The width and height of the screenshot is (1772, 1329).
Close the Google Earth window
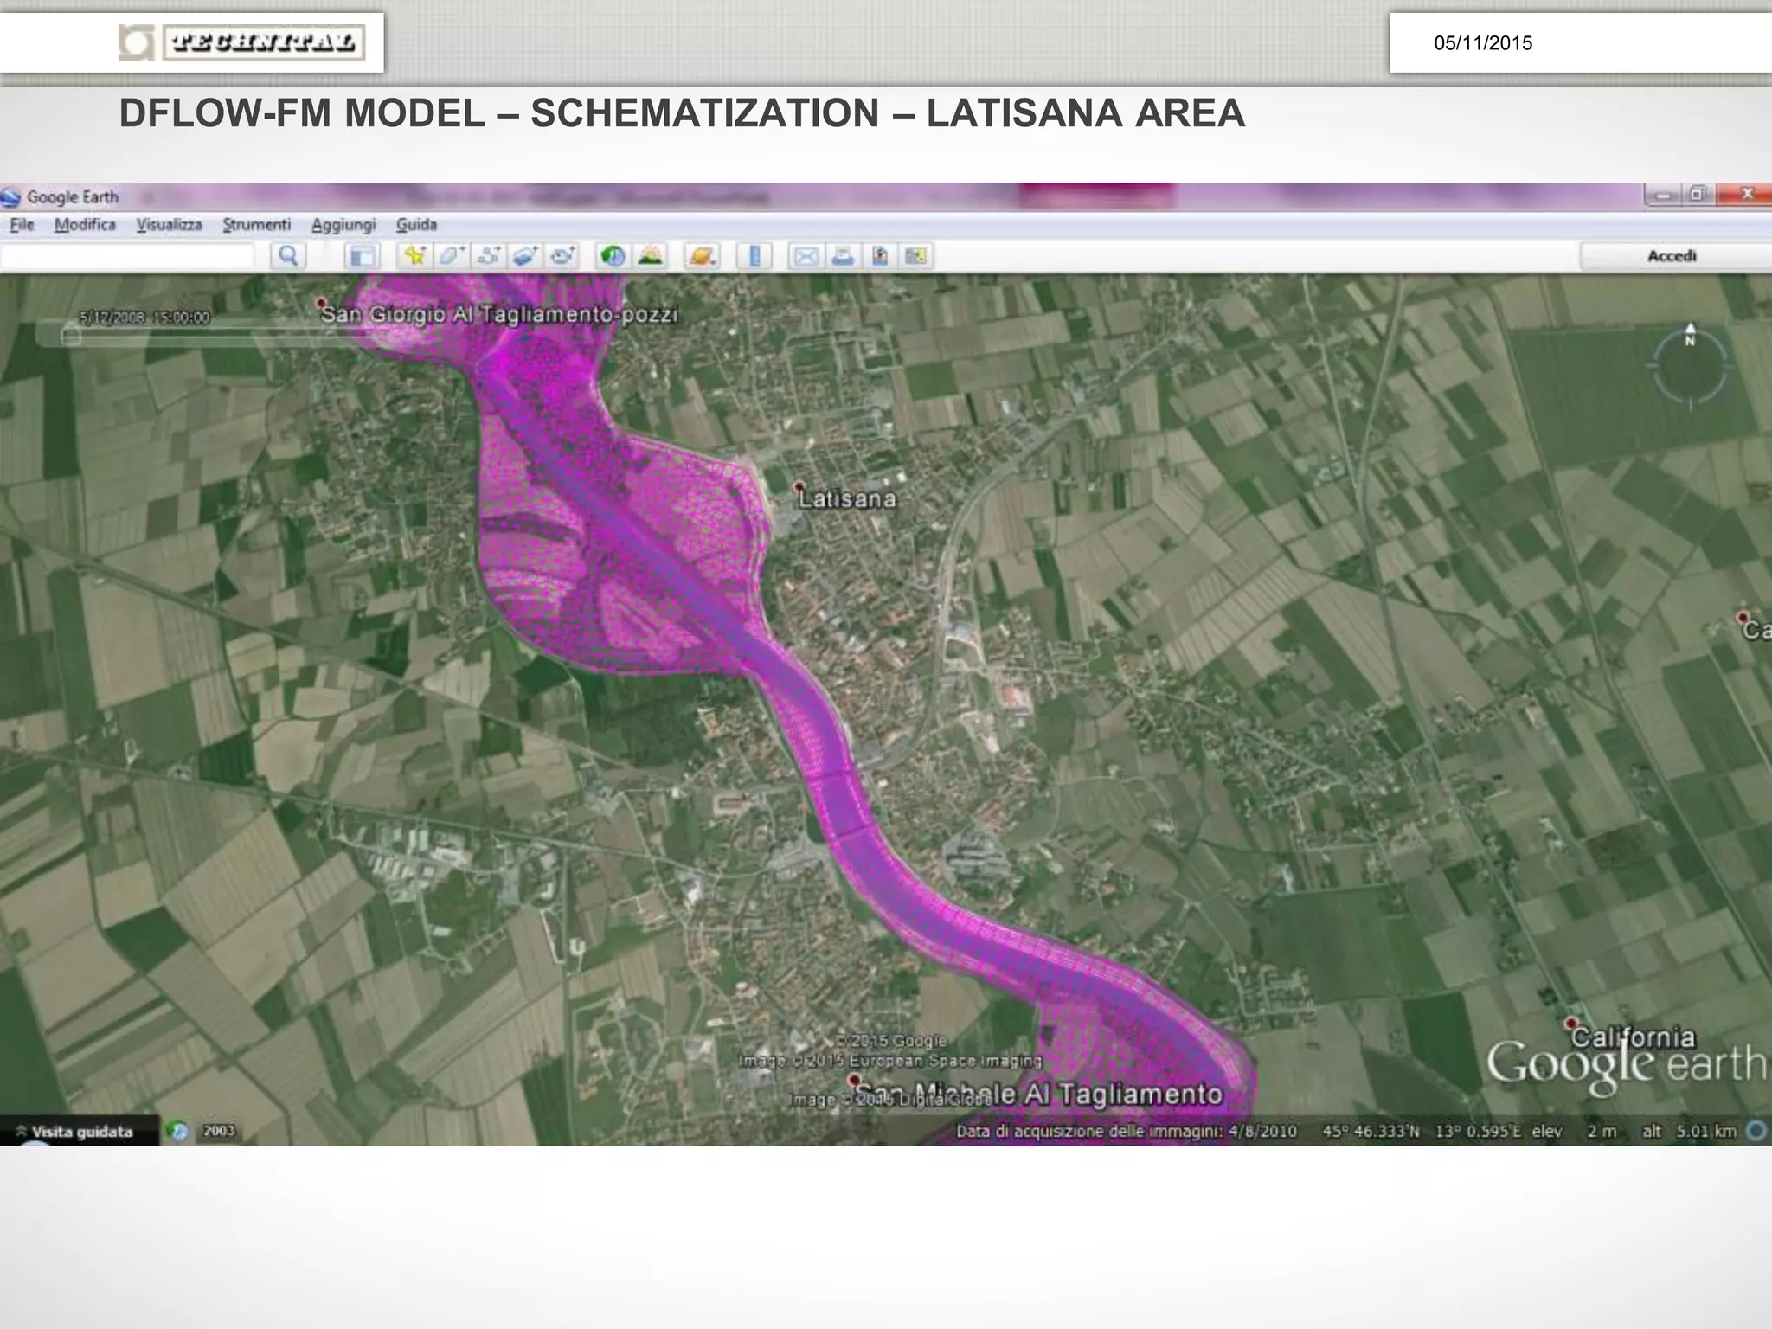point(1745,195)
